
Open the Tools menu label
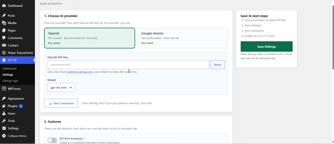point(11,121)
